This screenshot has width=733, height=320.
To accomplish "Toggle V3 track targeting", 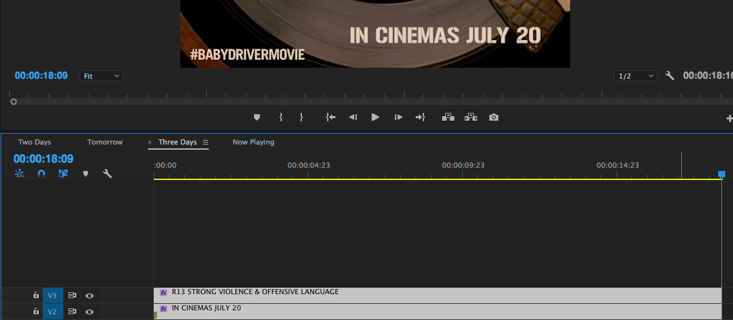I will tap(52, 295).
